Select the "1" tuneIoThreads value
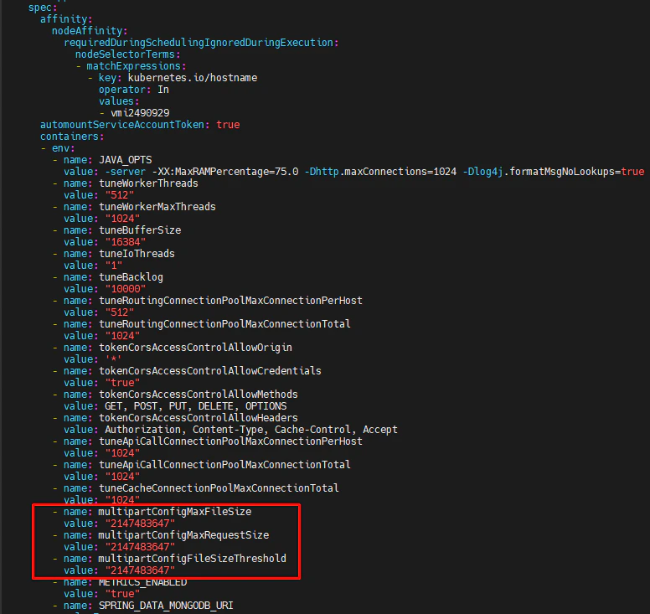 114,266
